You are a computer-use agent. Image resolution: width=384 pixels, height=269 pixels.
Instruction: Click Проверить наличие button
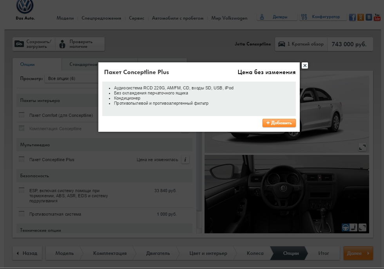(x=80, y=44)
